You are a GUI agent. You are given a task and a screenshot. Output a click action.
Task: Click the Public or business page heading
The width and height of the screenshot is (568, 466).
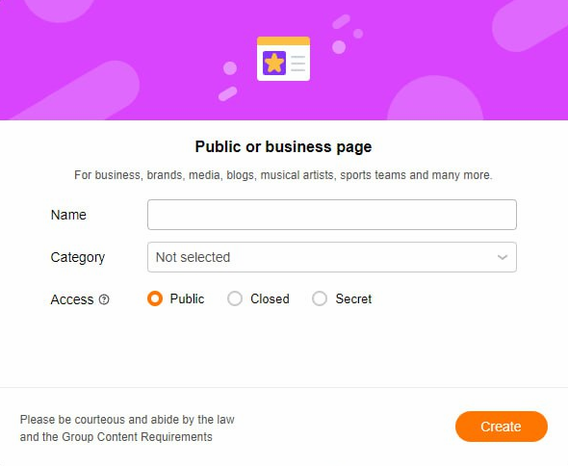(283, 146)
